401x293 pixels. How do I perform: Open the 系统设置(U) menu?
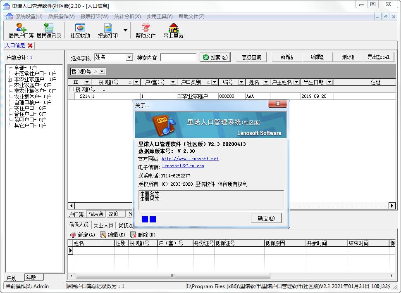(x=29, y=17)
